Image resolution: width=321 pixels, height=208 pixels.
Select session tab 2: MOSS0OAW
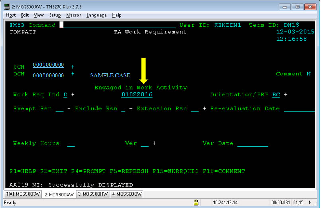pos(59,194)
